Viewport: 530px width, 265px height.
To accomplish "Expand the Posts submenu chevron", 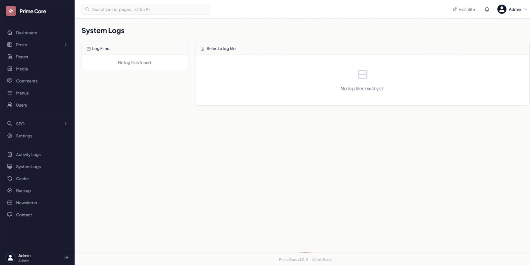I will [x=66, y=45].
